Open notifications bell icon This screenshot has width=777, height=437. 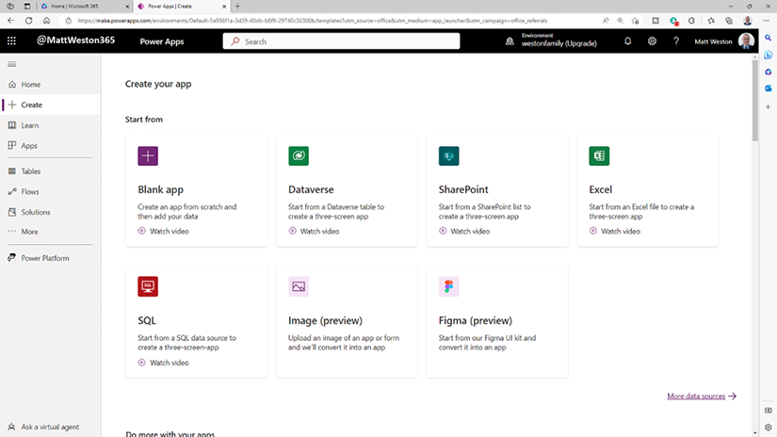pos(628,41)
